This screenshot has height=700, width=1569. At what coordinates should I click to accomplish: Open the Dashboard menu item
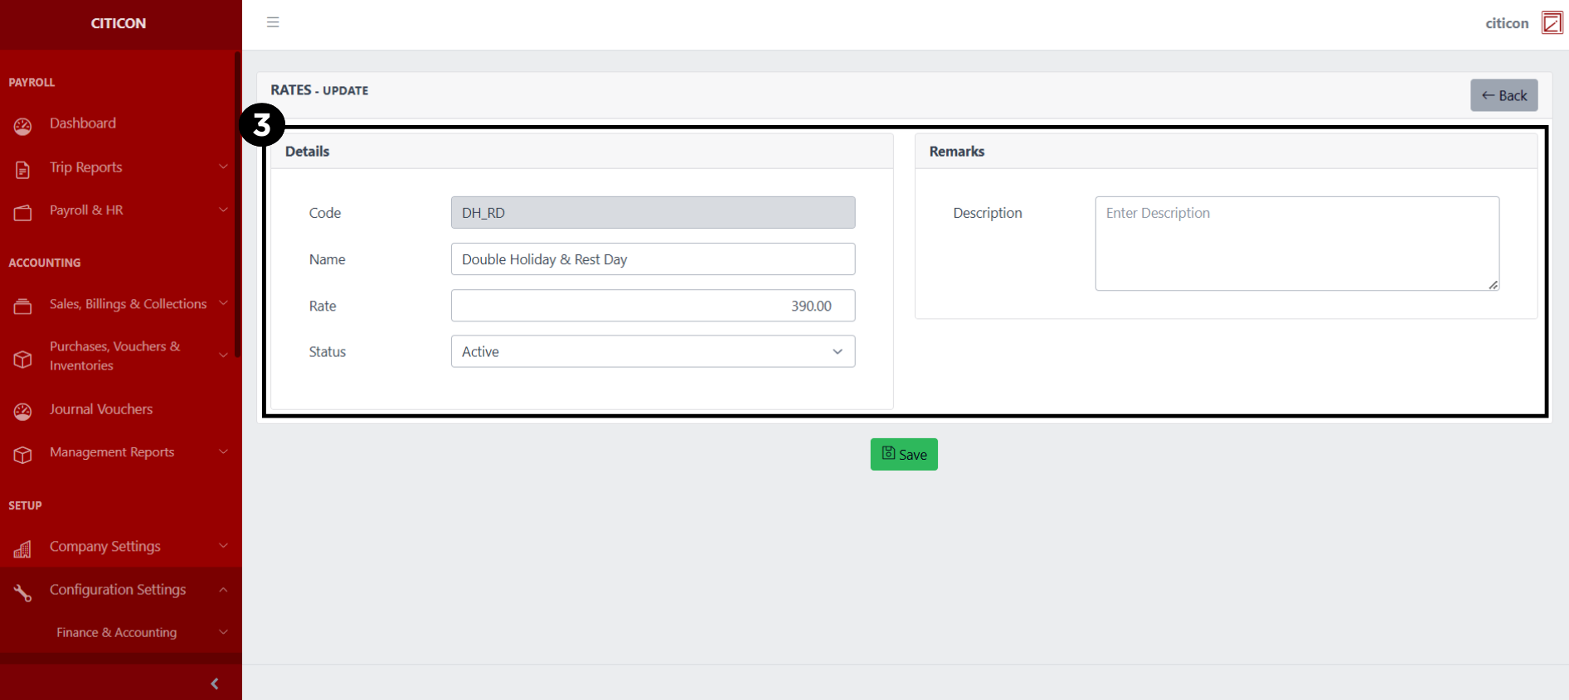pyautogui.click(x=83, y=123)
